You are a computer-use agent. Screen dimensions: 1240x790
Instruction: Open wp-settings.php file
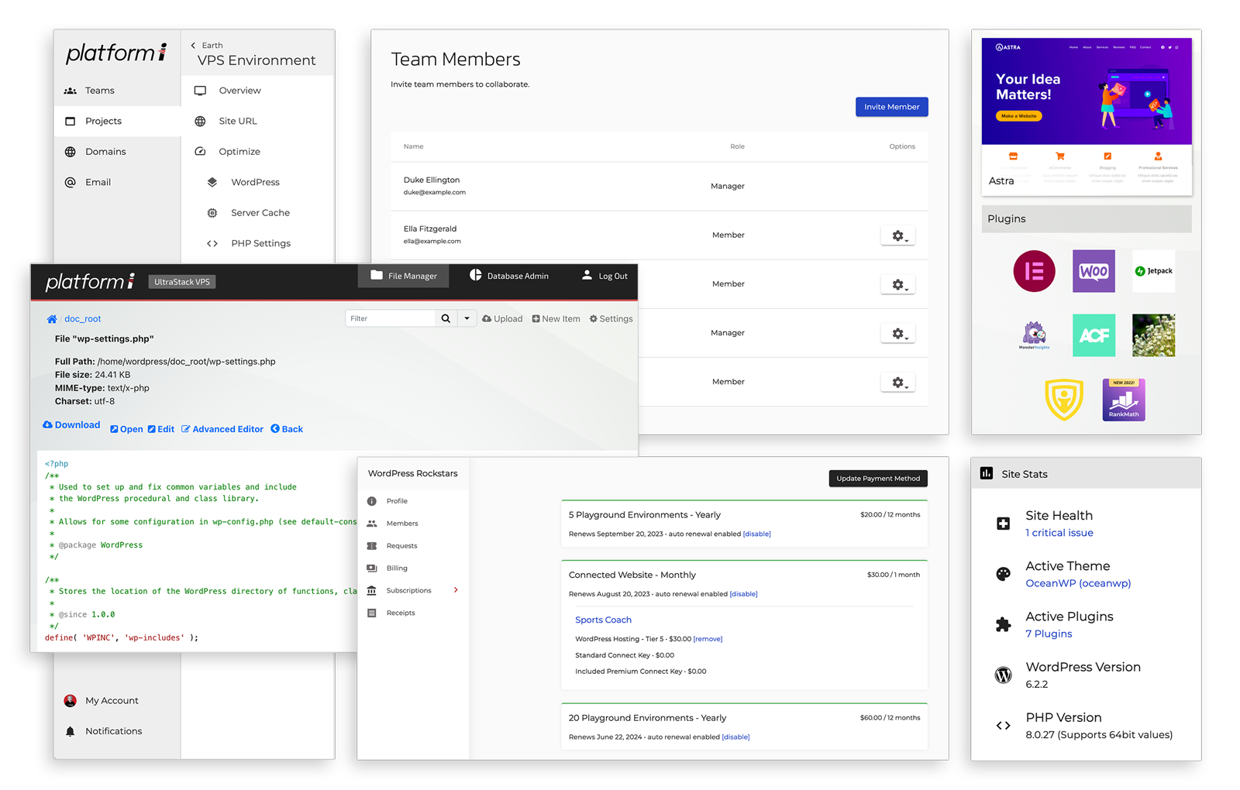pos(126,429)
